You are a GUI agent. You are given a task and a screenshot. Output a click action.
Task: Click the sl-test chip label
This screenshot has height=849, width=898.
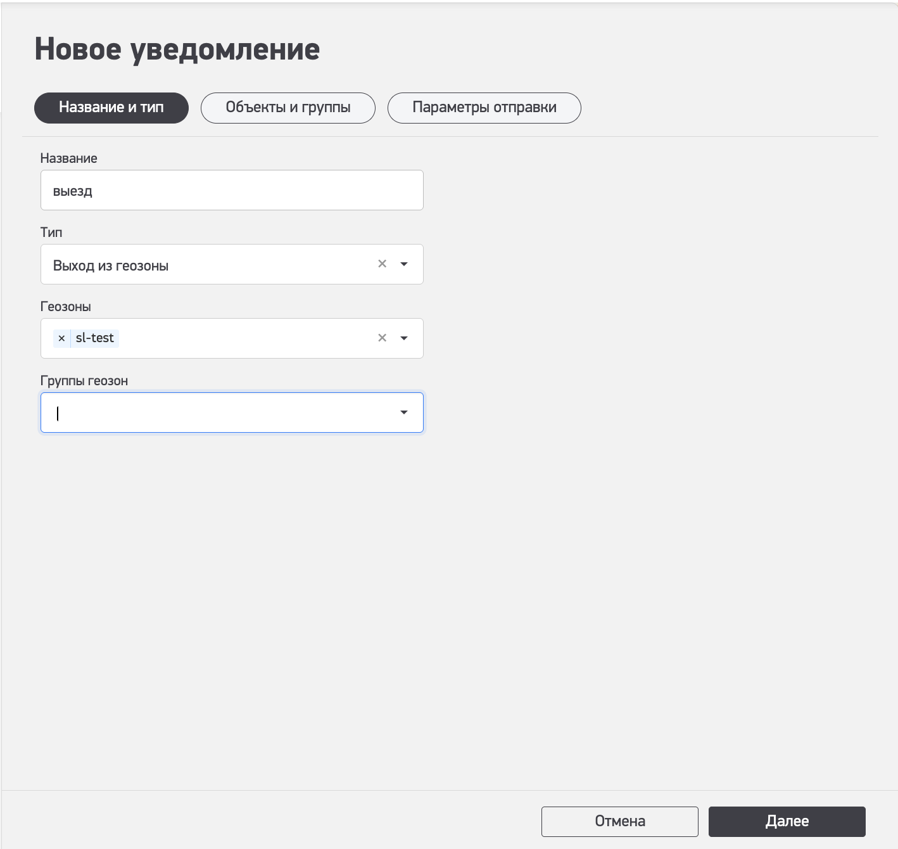pos(95,338)
